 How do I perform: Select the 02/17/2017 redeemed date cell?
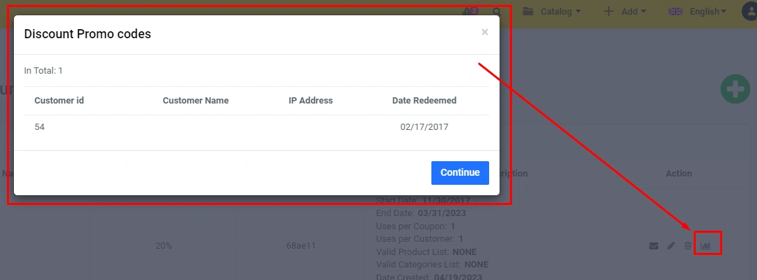click(x=424, y=127)
